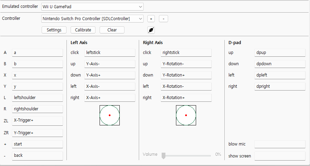
Task: Click the leftshoulder mapping field
Action: [38, 98]
